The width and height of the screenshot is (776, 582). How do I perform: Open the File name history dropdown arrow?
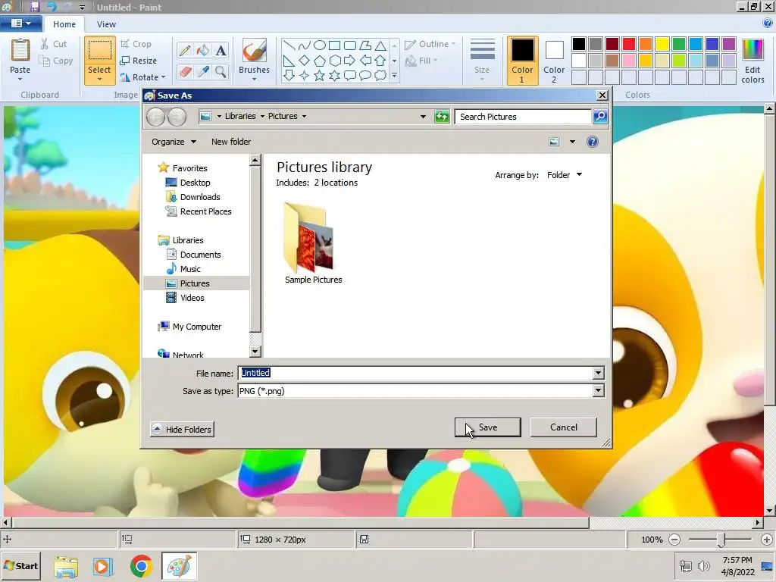(x=599, y=373)
